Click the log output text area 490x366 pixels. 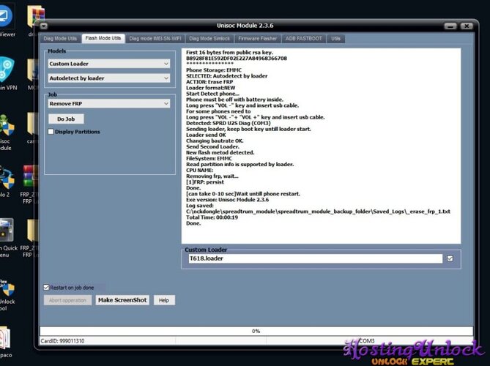[x=321, y=146]
